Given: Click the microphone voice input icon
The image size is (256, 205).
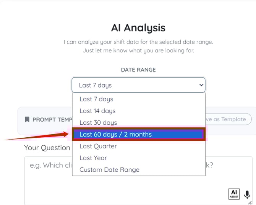Looking at the screenshot, I should [x=248, y=194].
